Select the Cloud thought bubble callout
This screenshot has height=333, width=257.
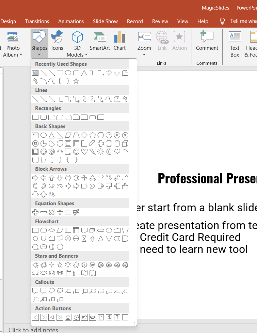(60, 291)
